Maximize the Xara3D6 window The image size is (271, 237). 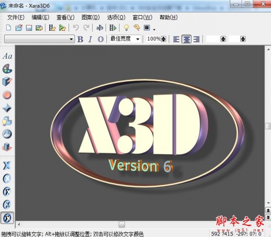point(247,4)
